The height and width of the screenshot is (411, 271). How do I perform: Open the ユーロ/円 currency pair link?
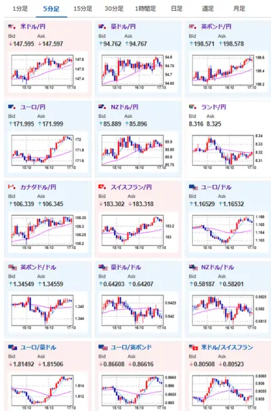(33, 107)
